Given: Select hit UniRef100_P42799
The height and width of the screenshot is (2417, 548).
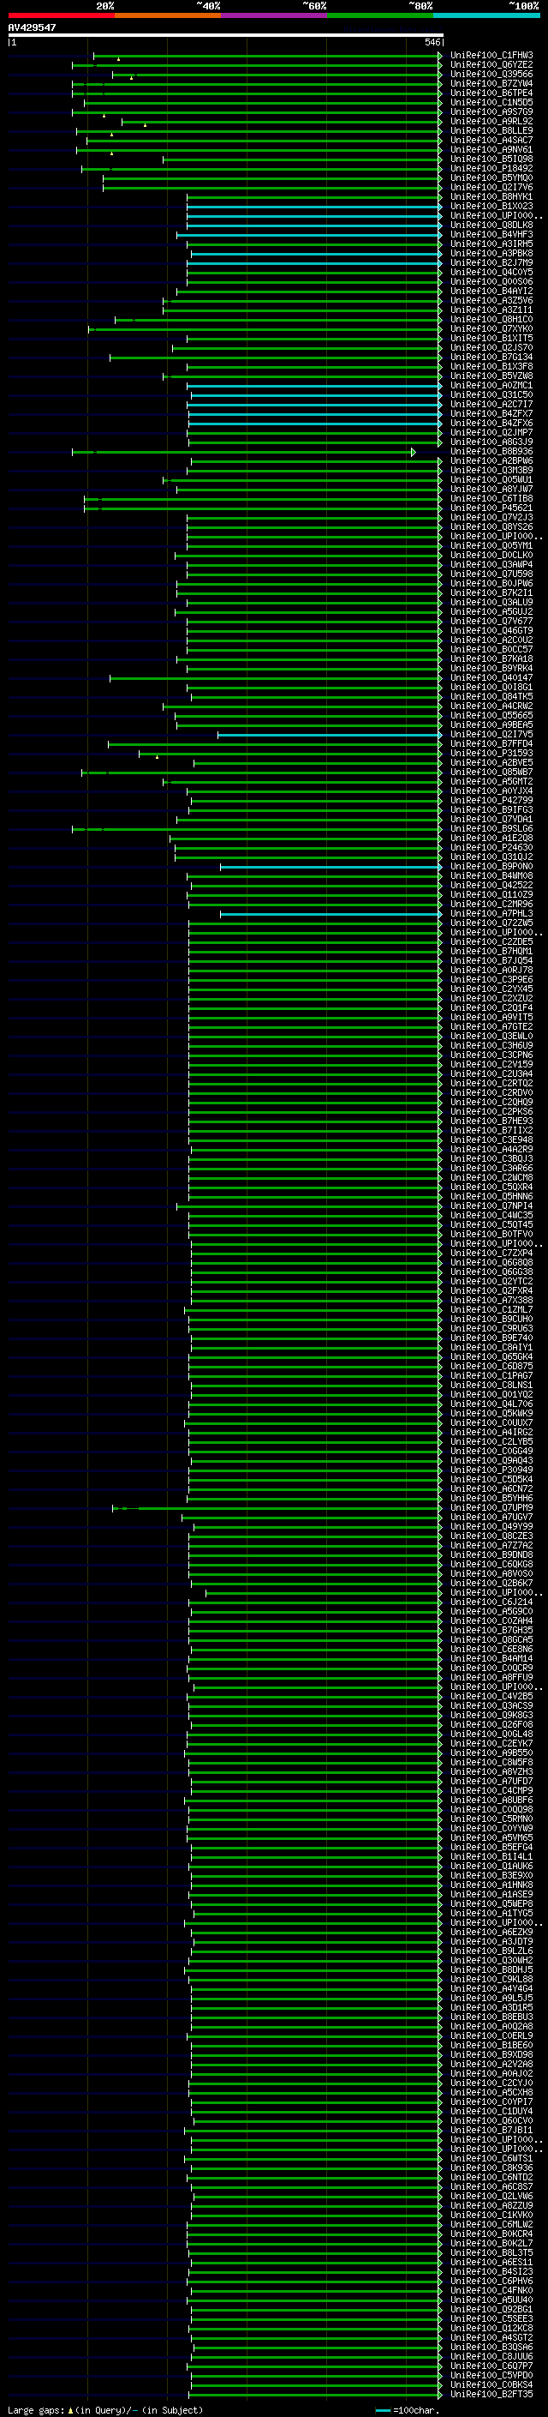Looking at the screenshot, I should click(x=491, y=800).
